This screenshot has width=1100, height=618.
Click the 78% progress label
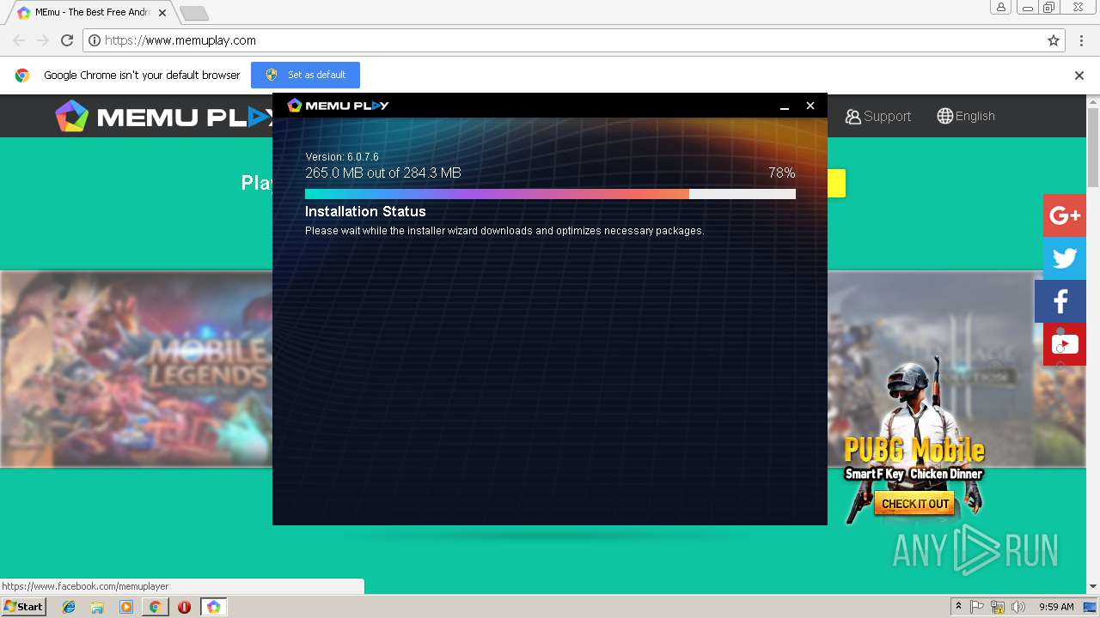(x=782, y=173)
